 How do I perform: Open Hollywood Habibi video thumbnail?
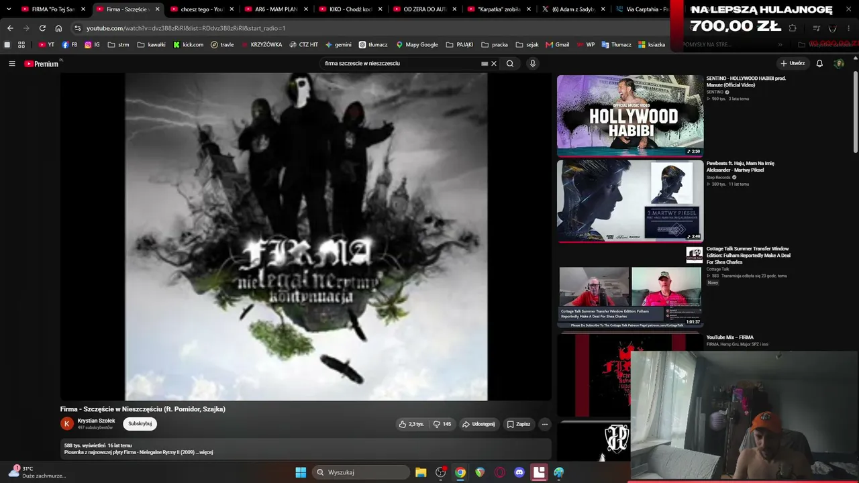click(630, 115)
